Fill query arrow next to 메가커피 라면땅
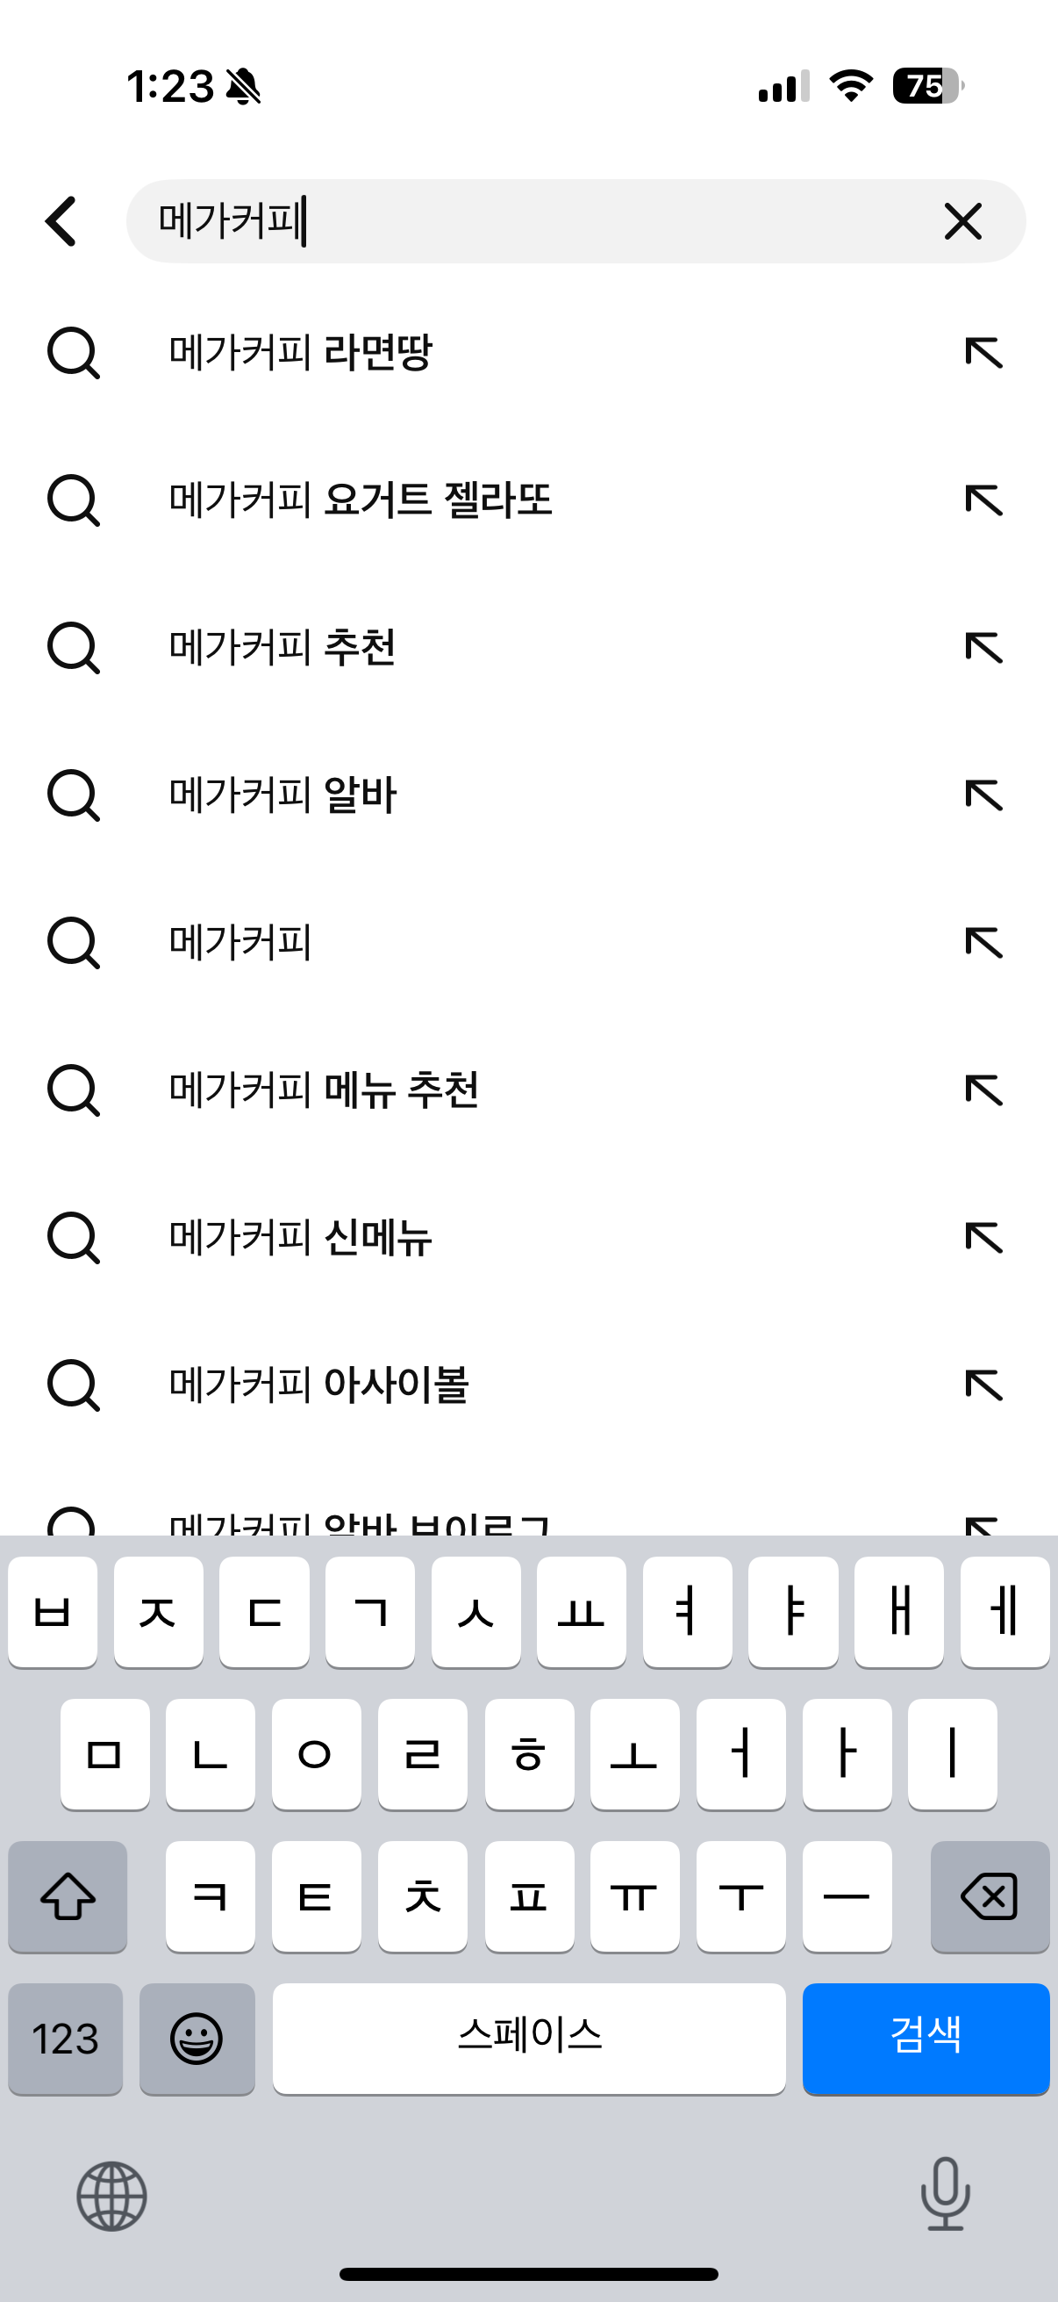This screenshot has height=2302, width=1058. tap(984, 353)
